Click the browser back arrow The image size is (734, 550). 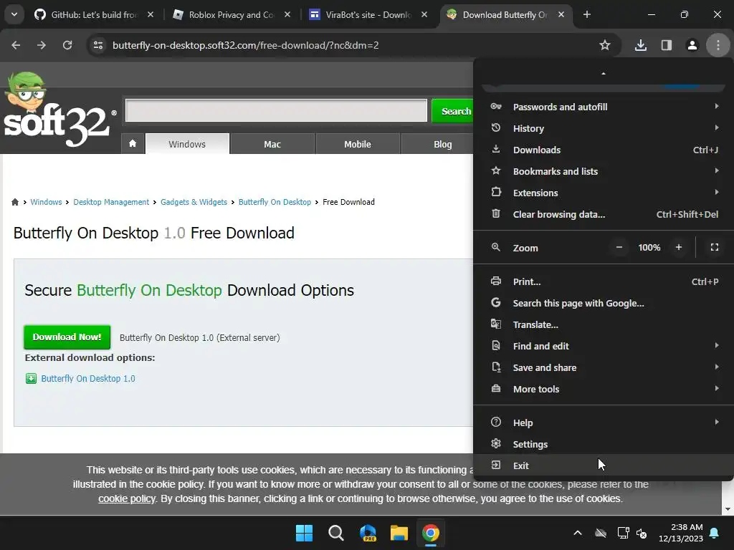click(x=16, y=45)
